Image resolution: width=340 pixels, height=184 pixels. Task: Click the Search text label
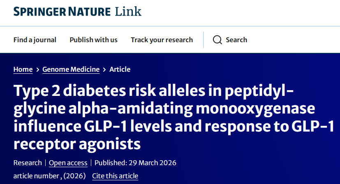[236, 40]
